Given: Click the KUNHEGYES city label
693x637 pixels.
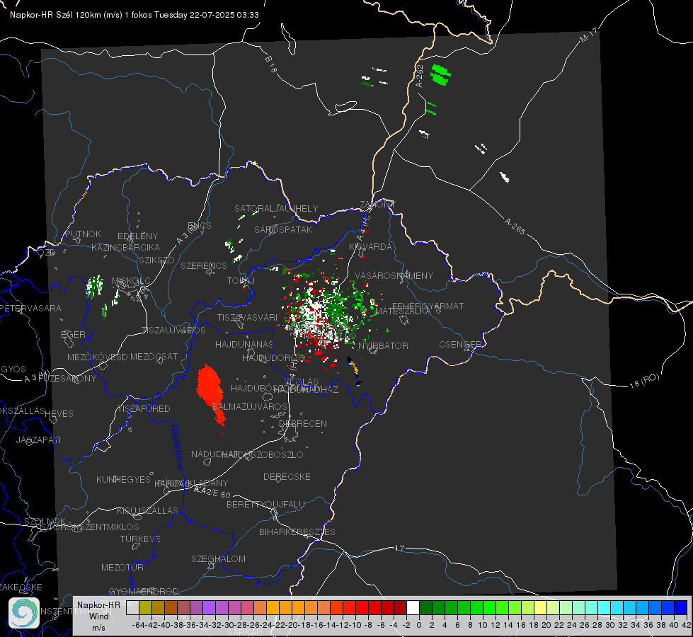Looking at the screenshot, I should tap(123, 480).
